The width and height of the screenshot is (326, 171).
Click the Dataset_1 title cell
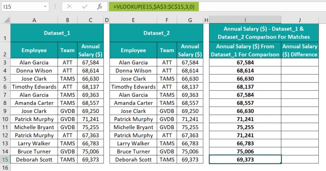tap(57, 33)
